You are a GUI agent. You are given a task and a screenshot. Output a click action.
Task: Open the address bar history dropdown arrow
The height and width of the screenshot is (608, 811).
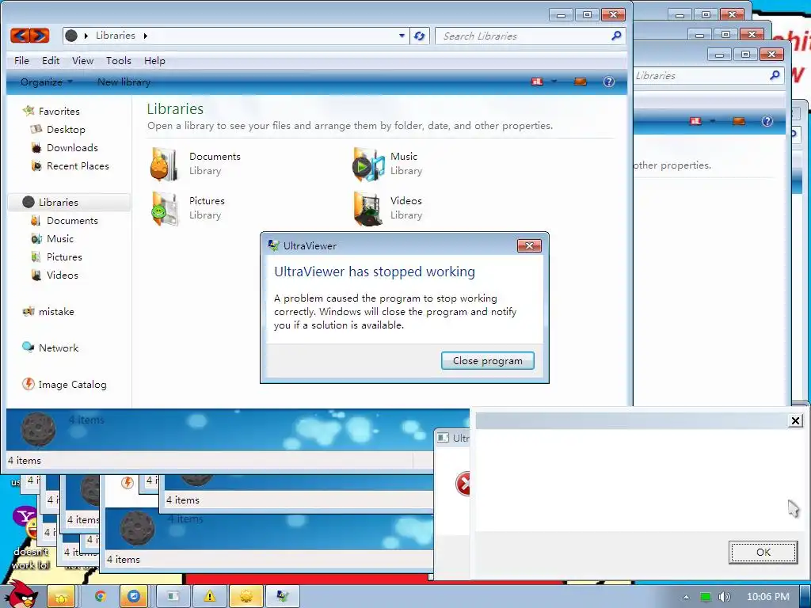click(x=402, y=36)
